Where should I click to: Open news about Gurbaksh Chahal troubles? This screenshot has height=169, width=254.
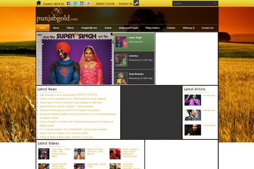click(77, 116)
